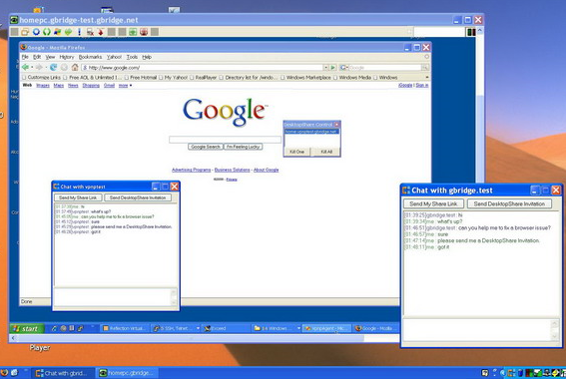The height and width of the screenshot is (379, 566).
Task: Send DesktopShare Invitation in gbridge.test chat
Action: [509, 203]
